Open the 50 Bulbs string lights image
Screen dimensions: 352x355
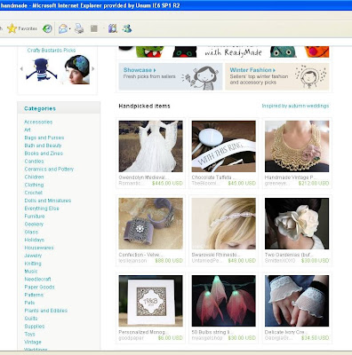223,301
